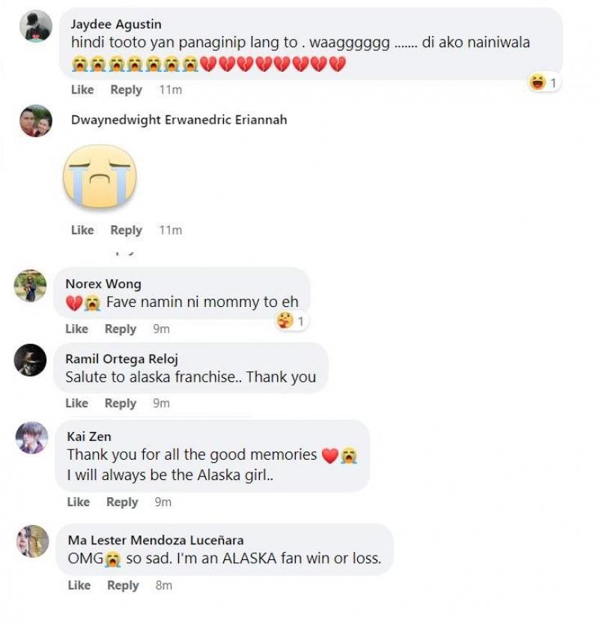Reply to Kai Zen's comment

pos(122,502)
